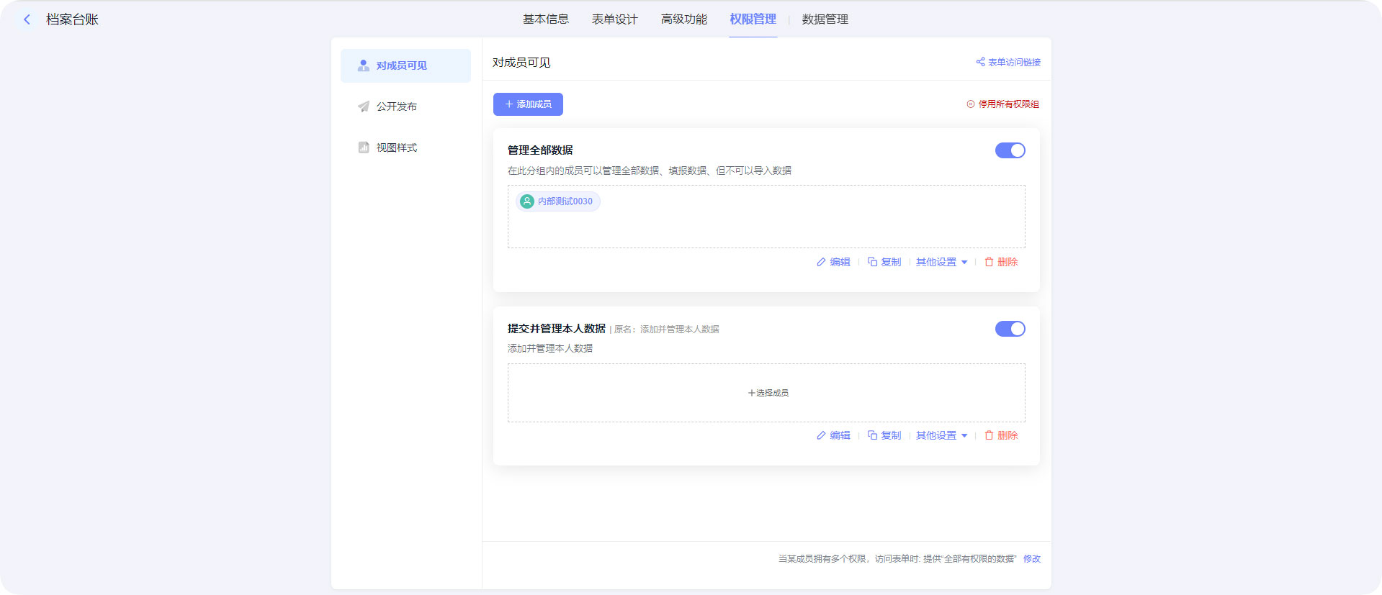The height and width of the screenshot is (595, 1382).
Task: Disable the 管理全部数据 permission toggle
Action: (x=1010, y=150)
